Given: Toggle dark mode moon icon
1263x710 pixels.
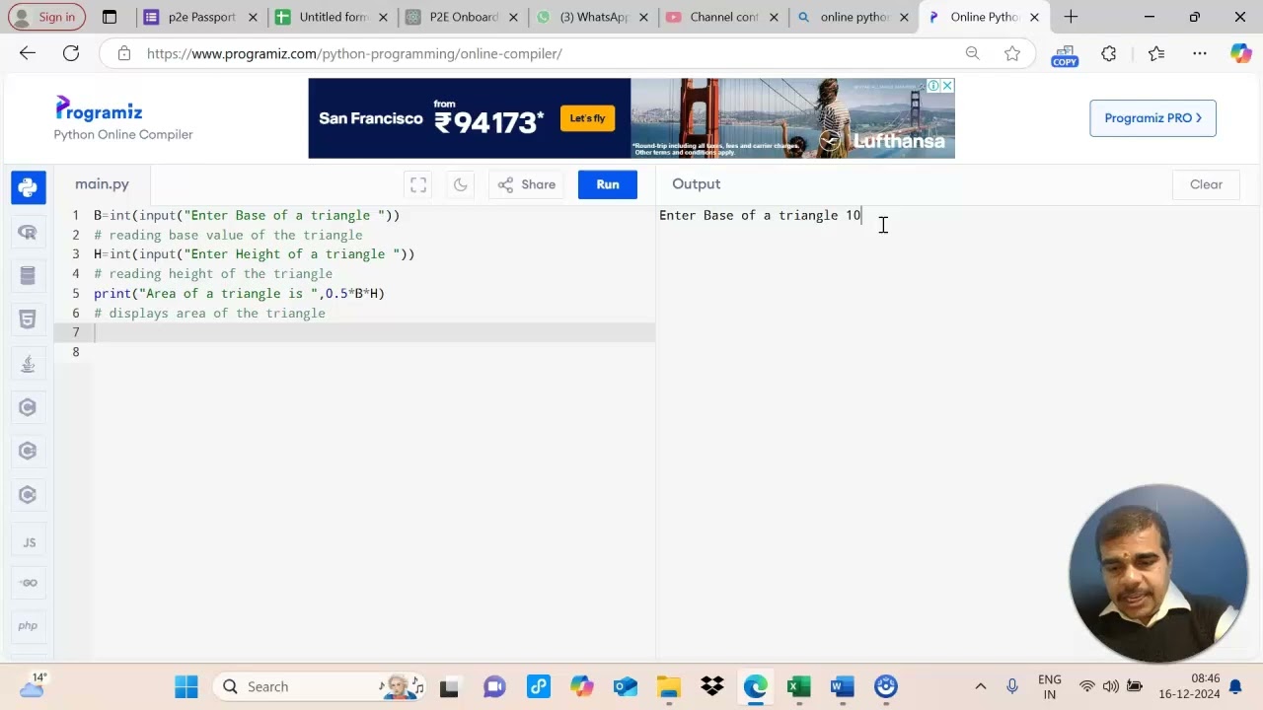Looking at the screenshot, I should pos(460,184).
